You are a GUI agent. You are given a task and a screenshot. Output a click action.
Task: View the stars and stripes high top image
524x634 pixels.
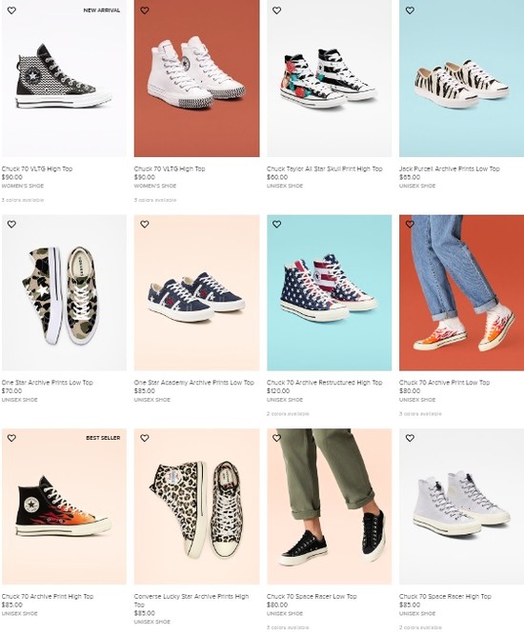pos(330,293)
